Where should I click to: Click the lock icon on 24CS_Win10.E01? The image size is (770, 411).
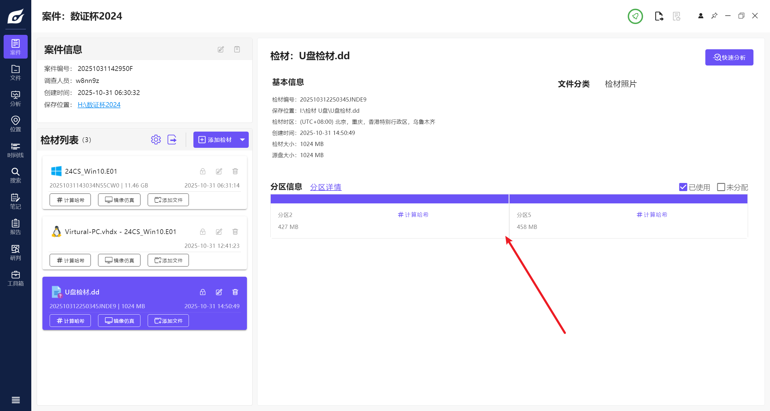203,171
